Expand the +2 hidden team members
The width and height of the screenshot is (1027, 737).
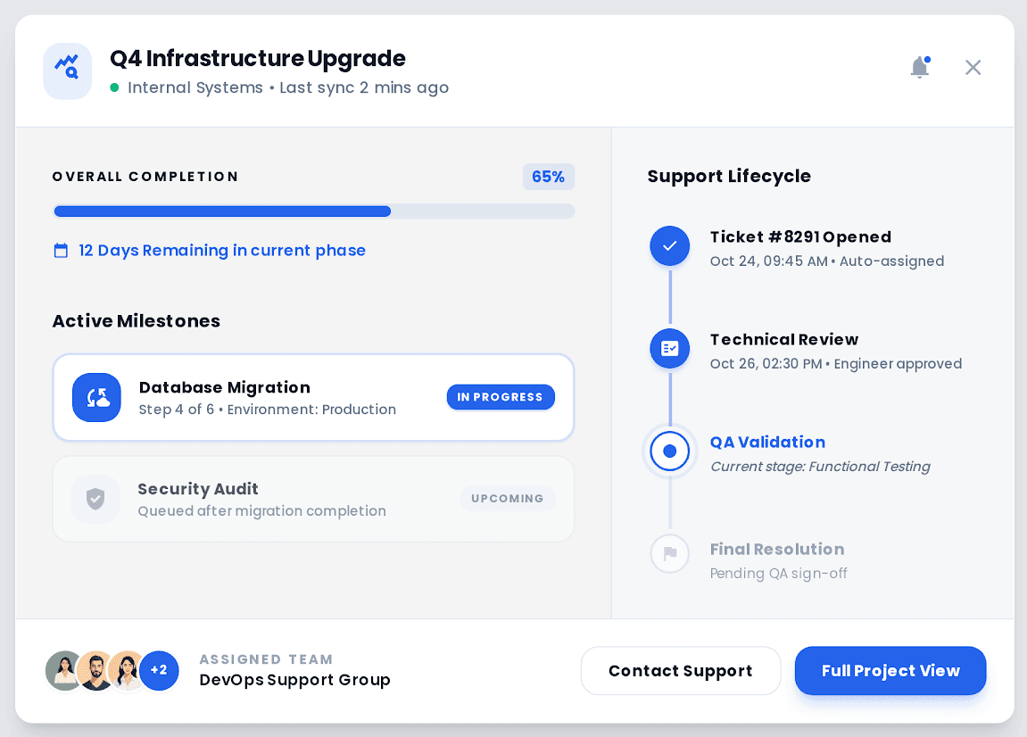tap(159, 670)
